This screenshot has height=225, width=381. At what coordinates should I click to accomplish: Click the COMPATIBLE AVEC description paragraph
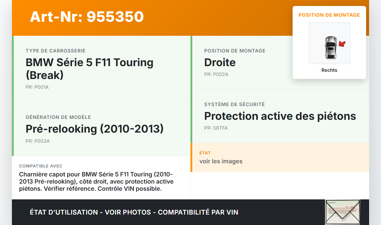click(96, 181)
